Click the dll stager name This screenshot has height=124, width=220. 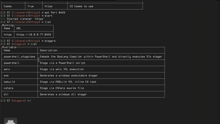pyautogui.click(x=6, y=94)
